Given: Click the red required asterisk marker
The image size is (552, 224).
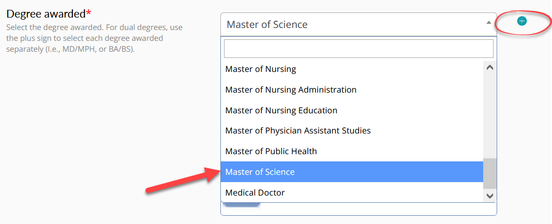Looking at the screenshot, I should pyautogui.click(x=88, y=13).
